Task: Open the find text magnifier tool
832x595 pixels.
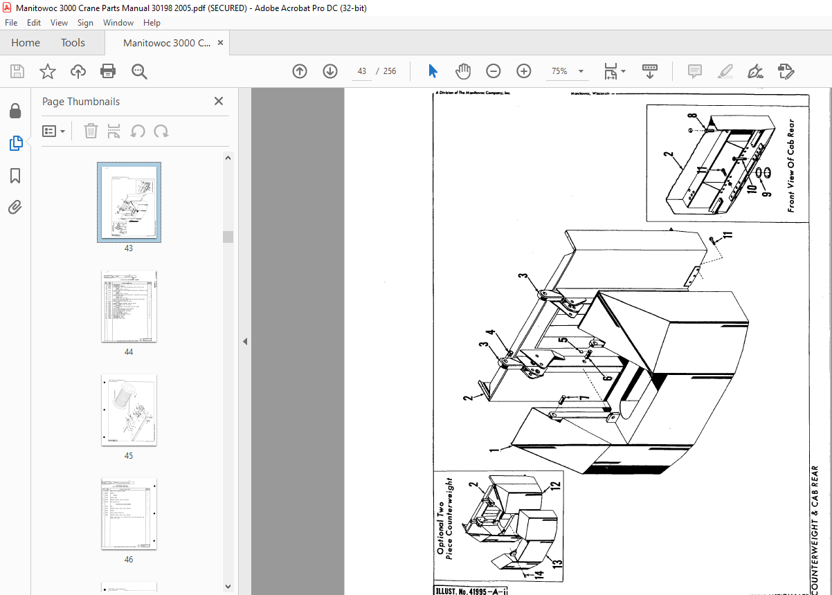Action: (139, 71)
